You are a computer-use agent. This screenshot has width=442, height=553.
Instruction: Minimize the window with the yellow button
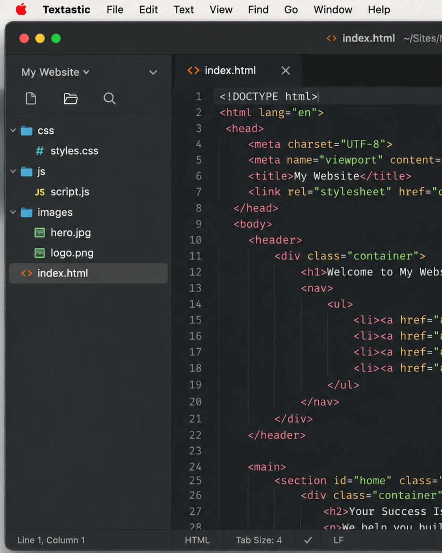pyautogui.click(x=40, y=38)
